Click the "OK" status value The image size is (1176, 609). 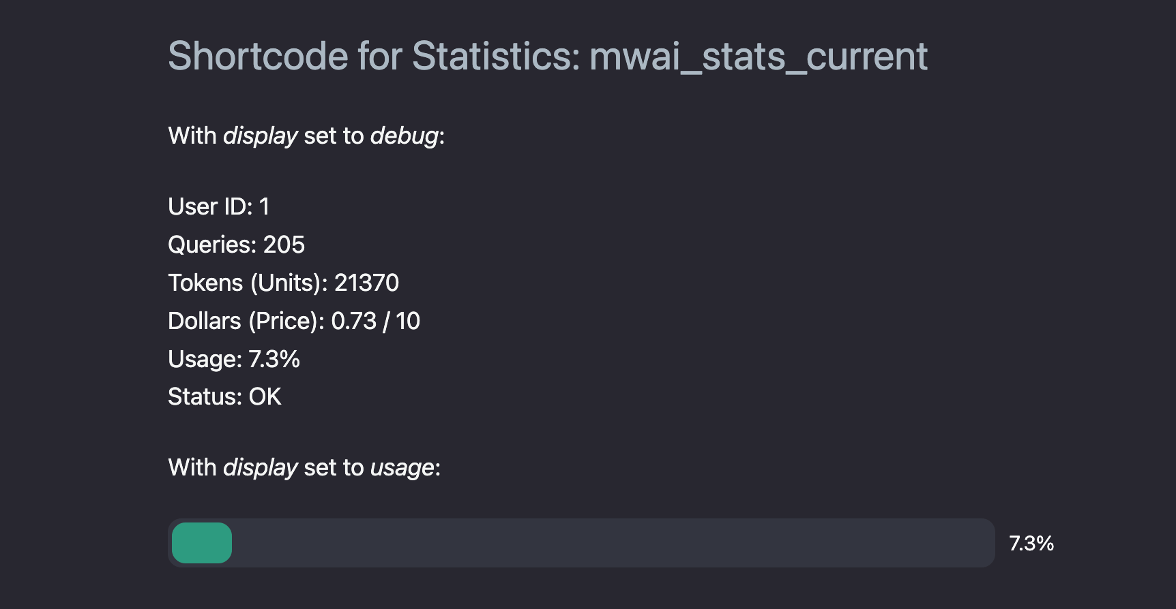coord(265,396)
